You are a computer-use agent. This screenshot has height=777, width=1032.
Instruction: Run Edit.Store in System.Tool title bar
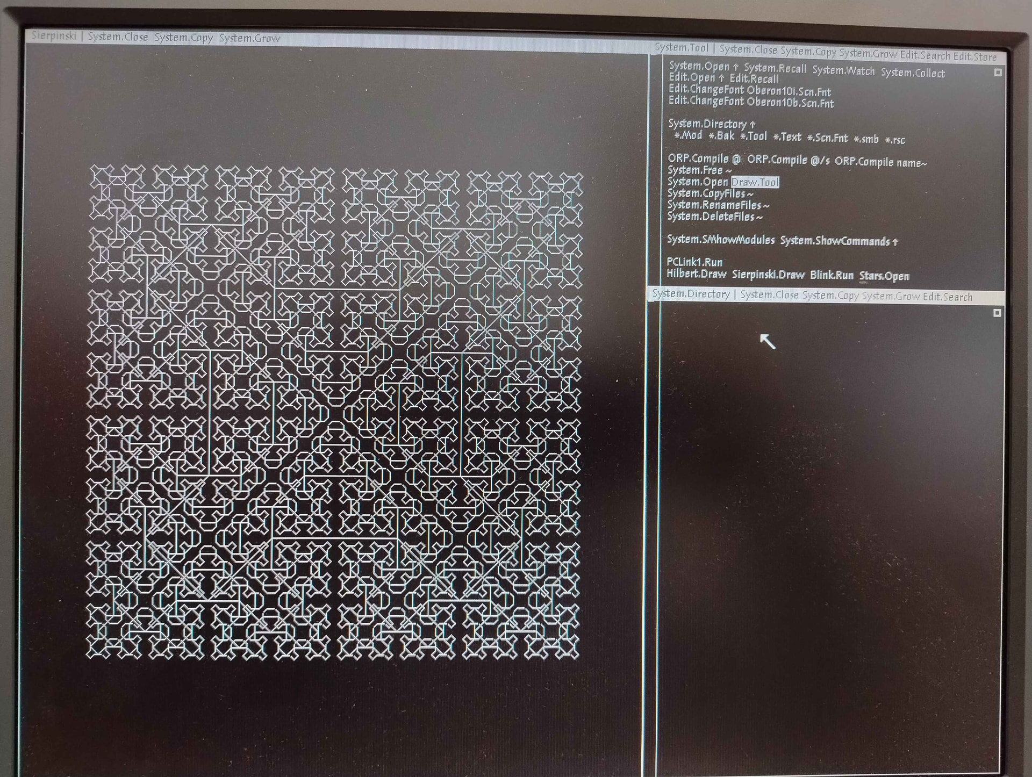(975, 56)
